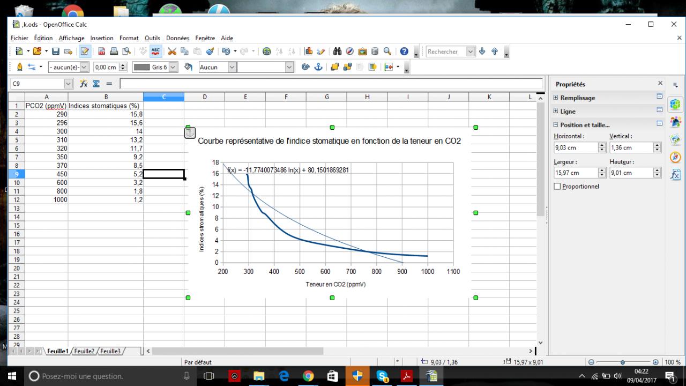Screen dimensions: 686x386
Task: Click the zoom slider in status bar
Action: [x=622, y=362]
